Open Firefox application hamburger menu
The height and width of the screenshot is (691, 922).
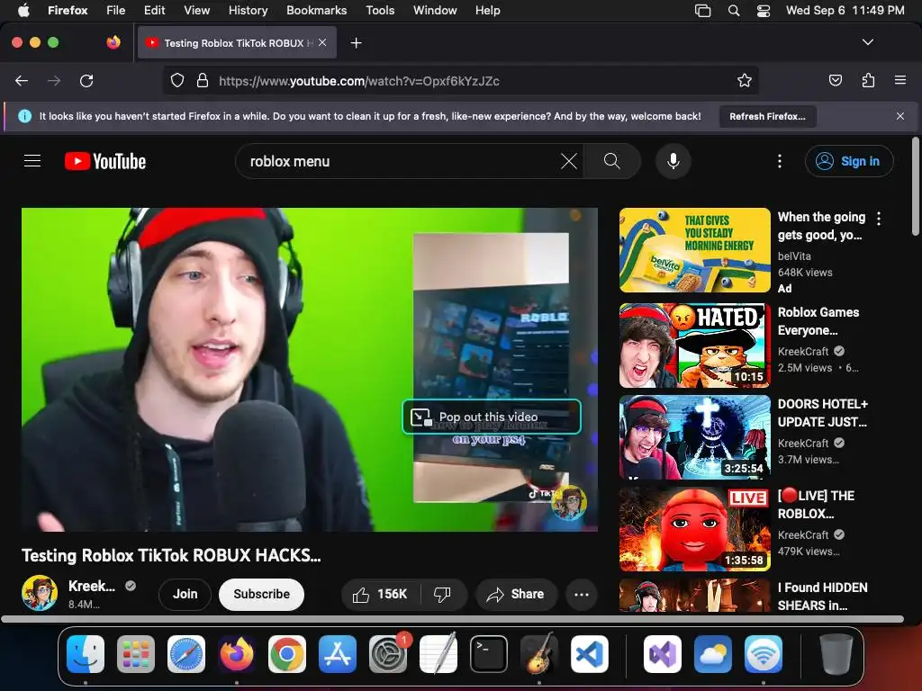[900, 80]
